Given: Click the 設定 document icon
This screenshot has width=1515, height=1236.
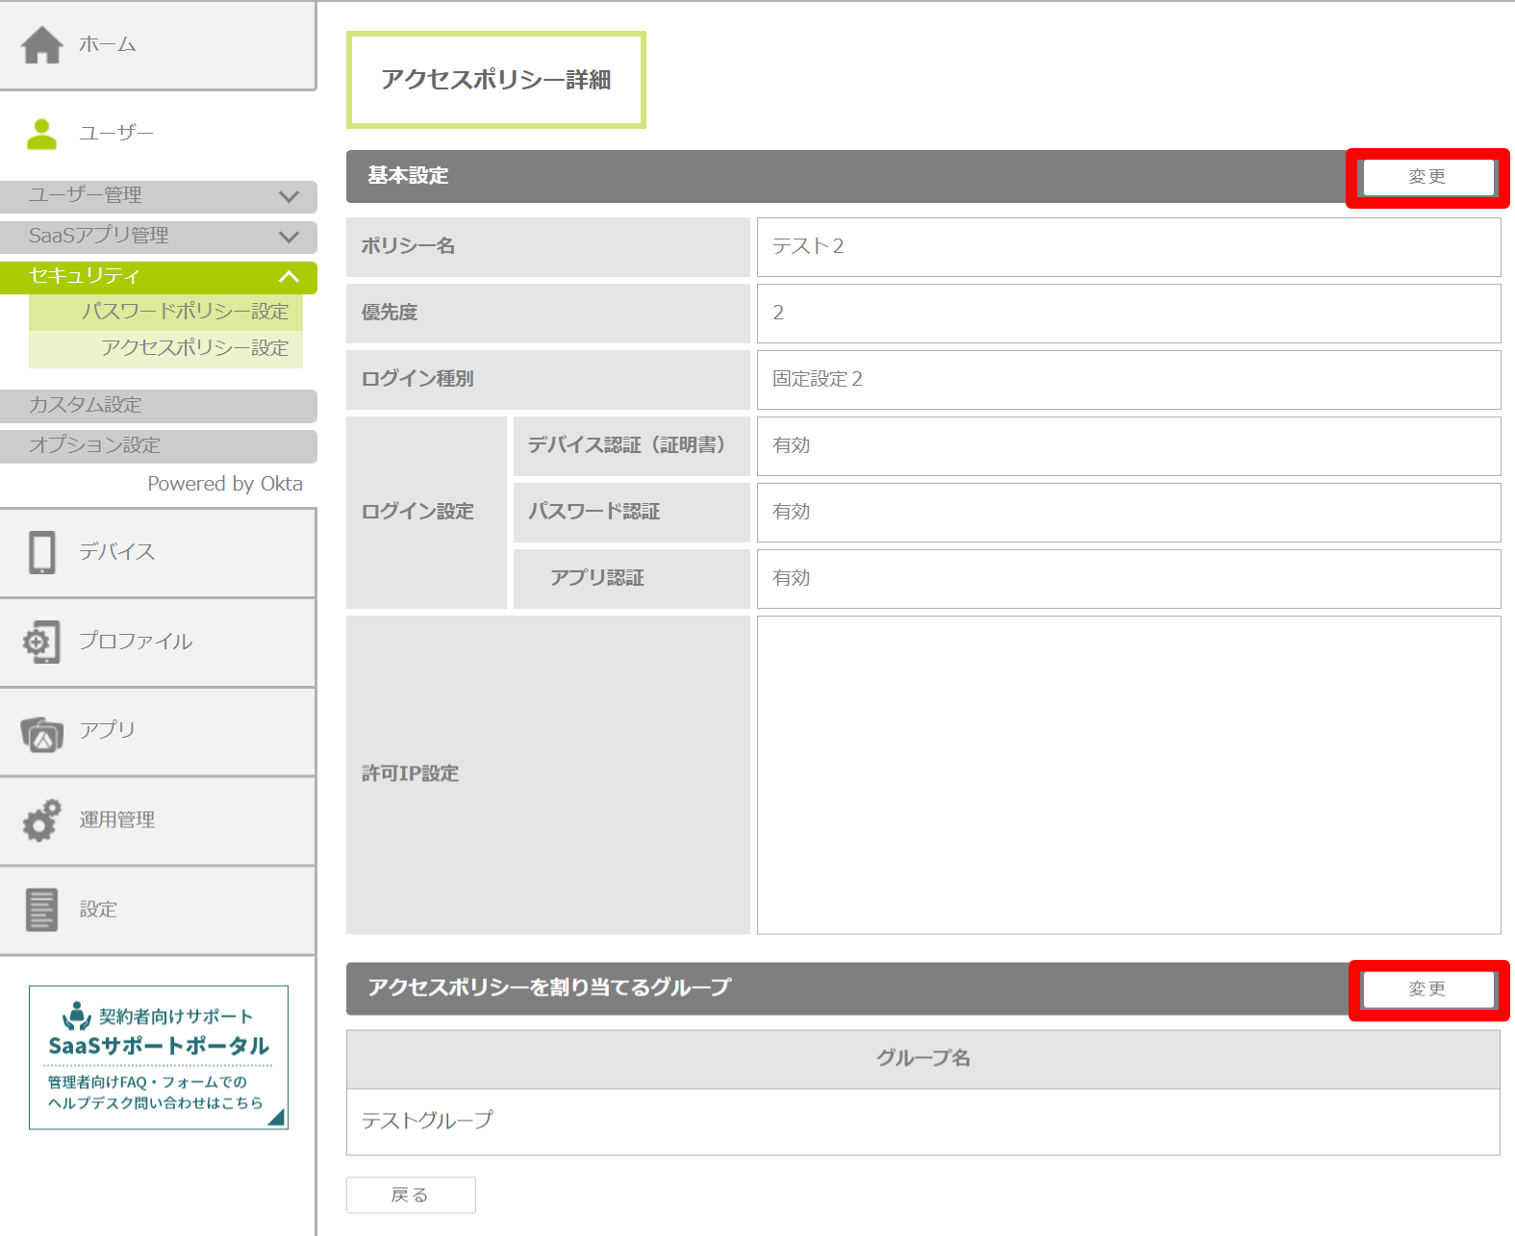Looking at the screenshot, I should click(x=42, y=910).
